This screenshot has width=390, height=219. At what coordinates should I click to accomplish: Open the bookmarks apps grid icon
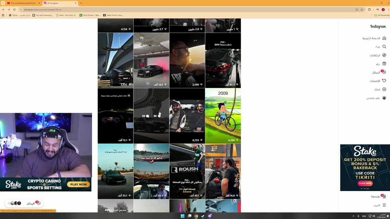[x=3, y=15]
